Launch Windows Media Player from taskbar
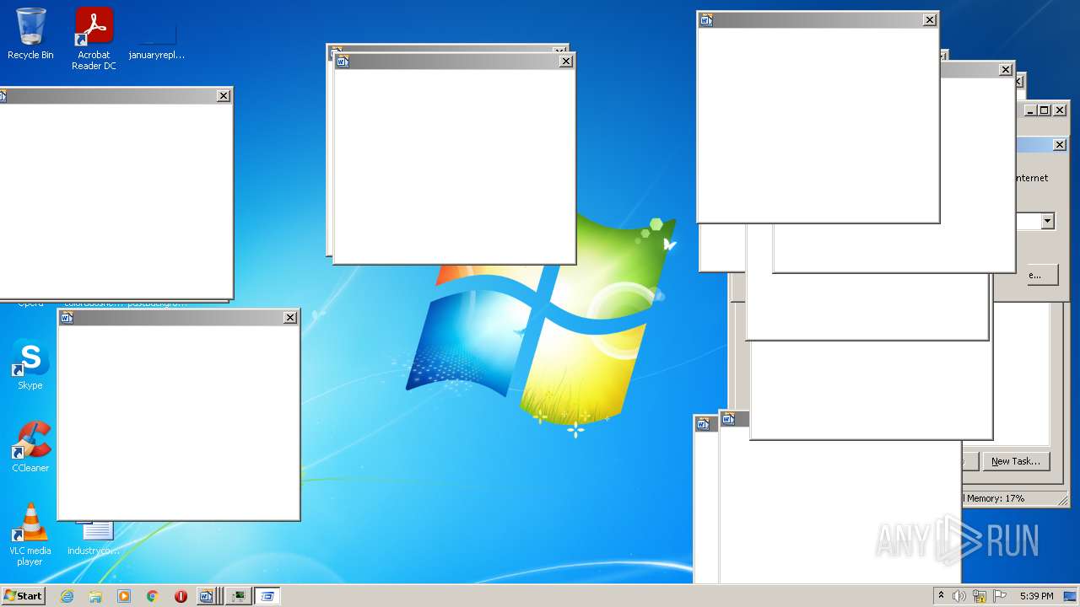This screenshot has width=1080, height=607. pyautogui.click(x=124, y=596)
